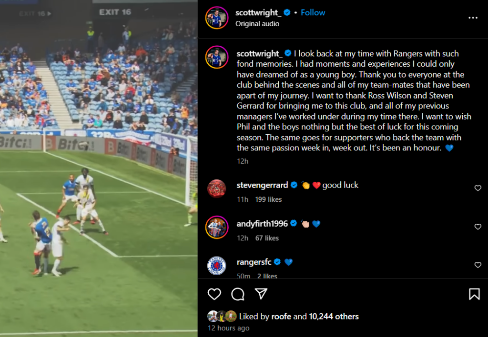Open the rangersfc club crest avatar
Viewport: 488px width, 337px height.
[x=217, y=266]
